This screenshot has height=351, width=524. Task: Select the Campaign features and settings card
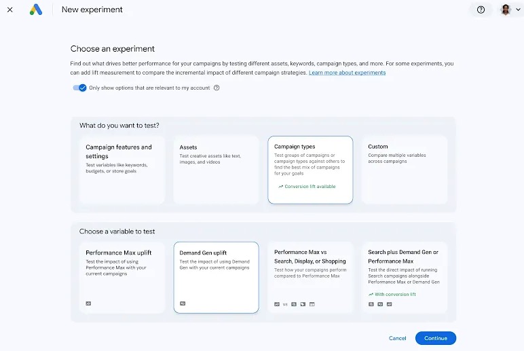(122, 170)
